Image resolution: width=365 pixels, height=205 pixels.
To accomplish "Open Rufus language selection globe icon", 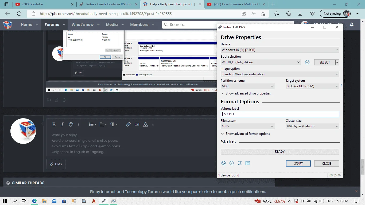I will point(224,163).
